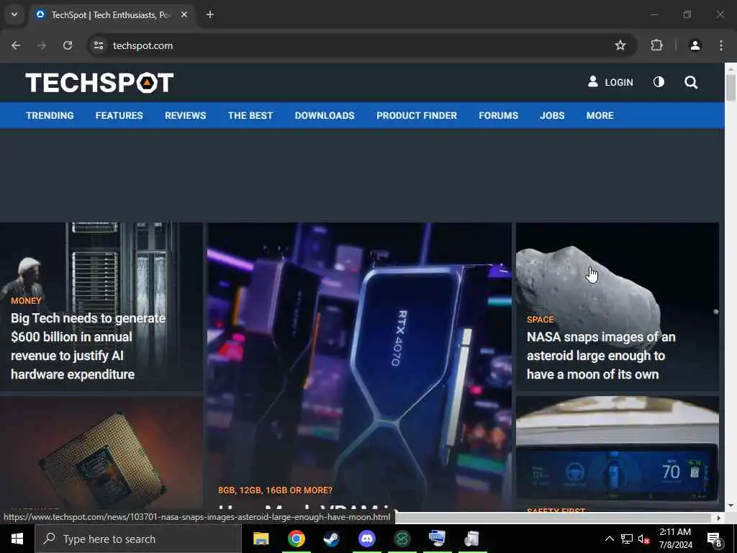Open a new tab with plus button
Screen dimensions: 737x553
pyautogui.click(x=210, y=14)
